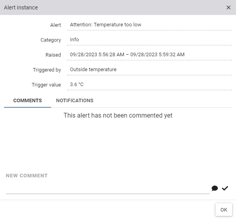Select the 'Category' field label
This screenshot has width=236, height=219.
(51, 40)
